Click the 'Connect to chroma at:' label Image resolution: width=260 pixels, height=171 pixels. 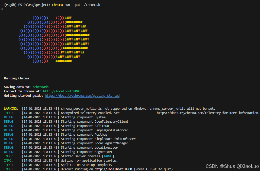pos(23,91)
